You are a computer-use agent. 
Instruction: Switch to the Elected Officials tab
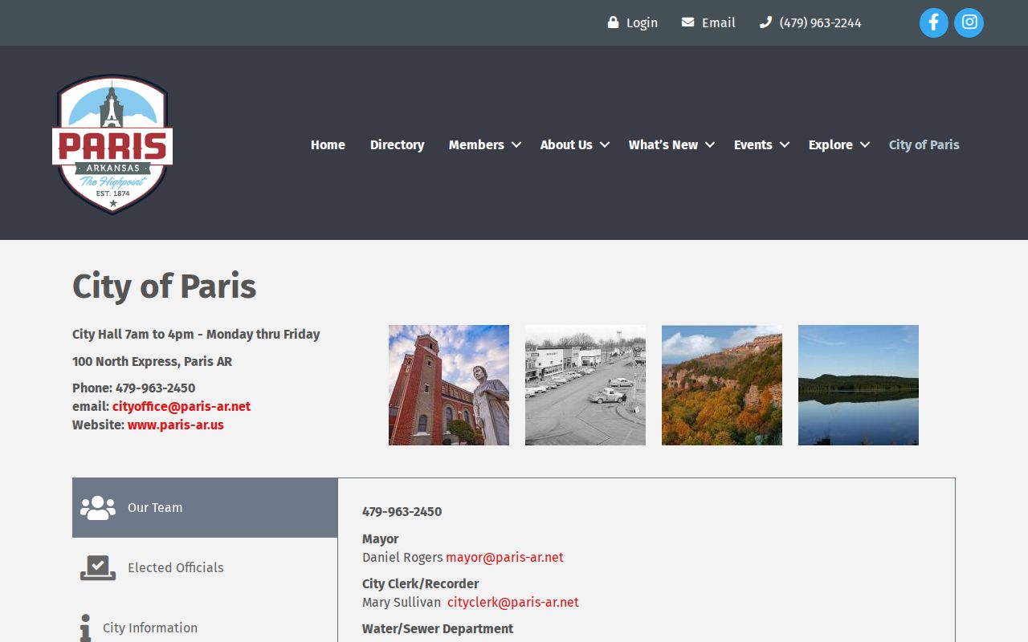(x=205, y=567)
